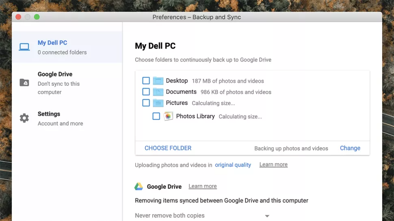Enable the Desktop folder checkbox

pos(146,81)
